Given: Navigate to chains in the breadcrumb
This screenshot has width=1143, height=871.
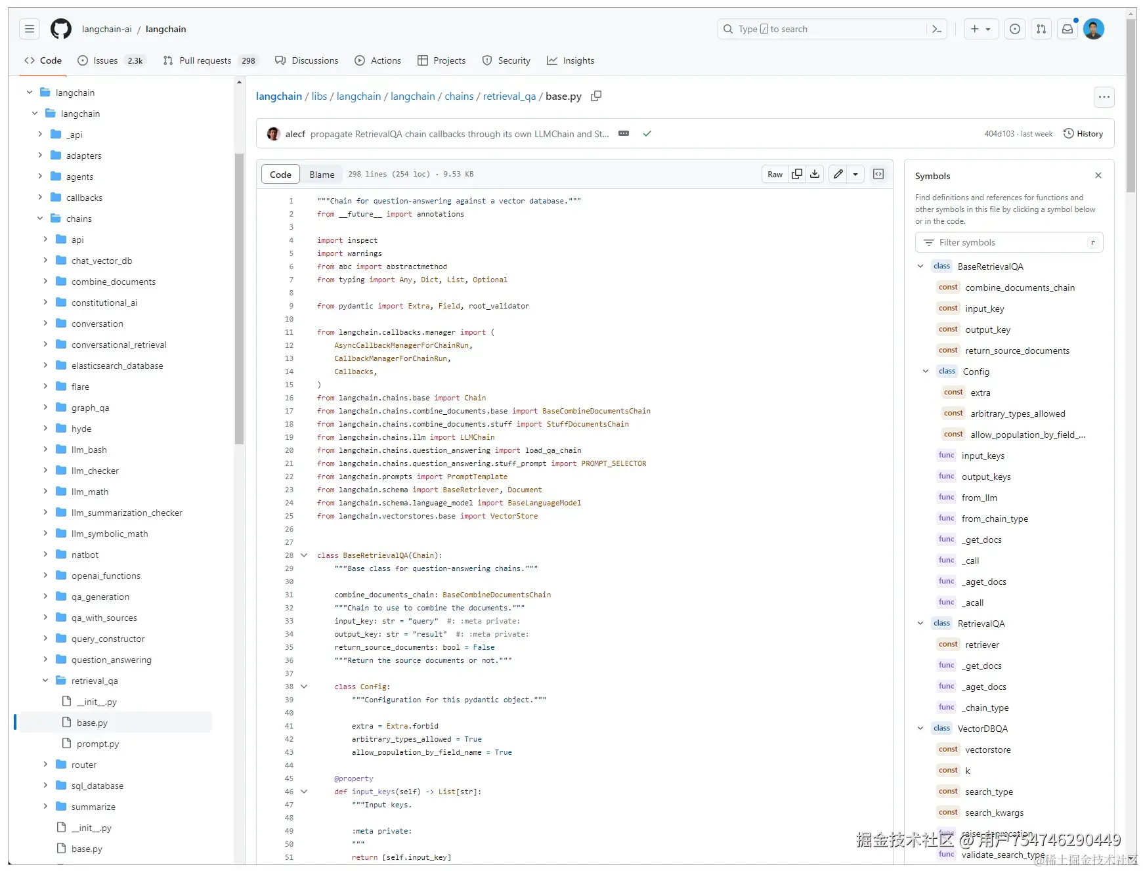Looking at the screenshot, I should coord(459,96).
